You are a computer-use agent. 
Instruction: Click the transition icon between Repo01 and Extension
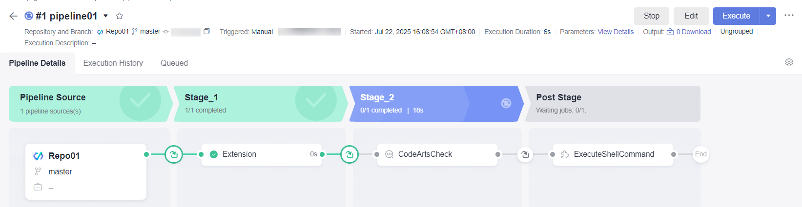pyautogui.click(x=174, y=154)
